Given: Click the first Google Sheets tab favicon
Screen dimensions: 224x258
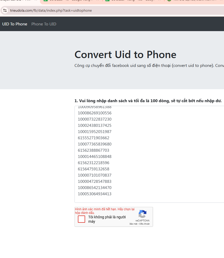Looking at the screenshot, I should 46,1.
